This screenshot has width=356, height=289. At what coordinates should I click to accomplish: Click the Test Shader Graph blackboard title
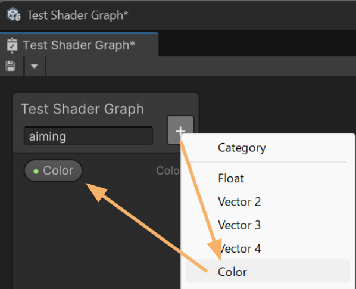pos(82,109)
